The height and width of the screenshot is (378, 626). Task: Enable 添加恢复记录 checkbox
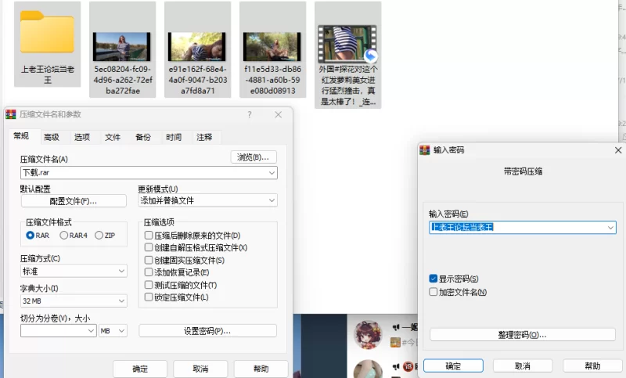(x=149, y=272)
